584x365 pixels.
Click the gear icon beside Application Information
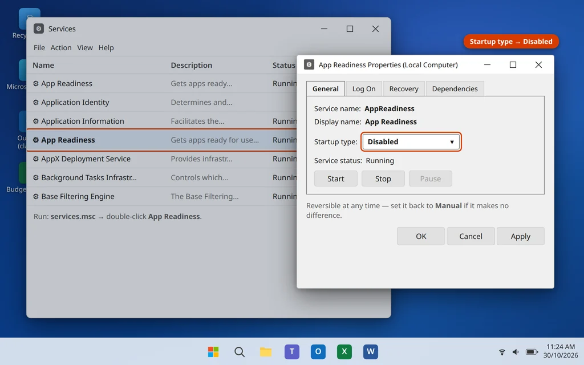36,121
